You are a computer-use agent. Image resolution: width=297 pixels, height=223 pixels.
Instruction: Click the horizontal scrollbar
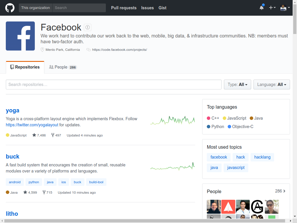click(x=145, y=221)
